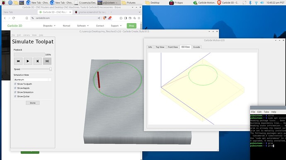Open the terminal's Edit menu
Screen dimensions: 286x160
click(x=259, y=112)
